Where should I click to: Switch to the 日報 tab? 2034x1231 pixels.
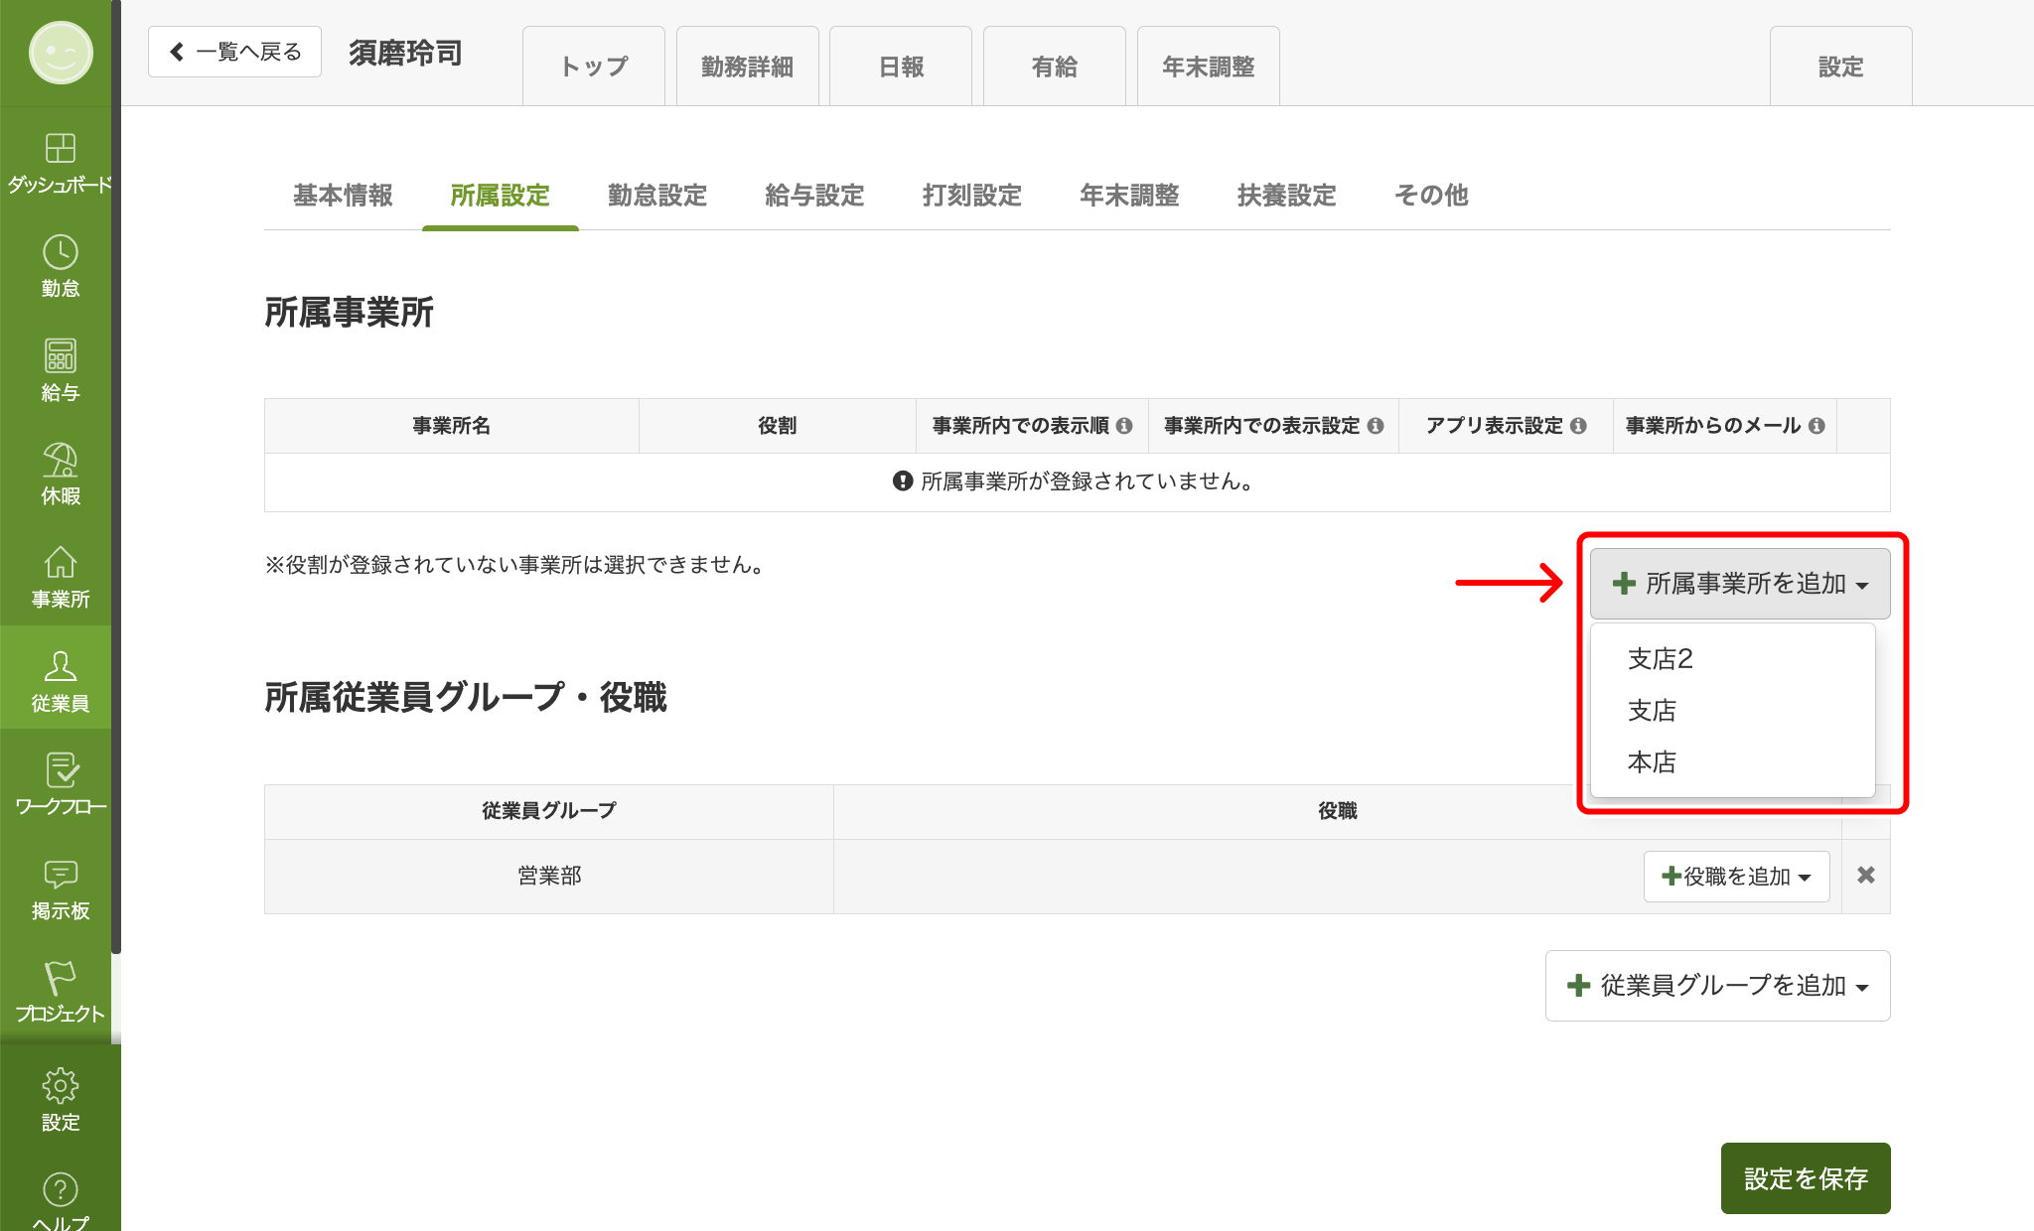click(x=901, y=67)
